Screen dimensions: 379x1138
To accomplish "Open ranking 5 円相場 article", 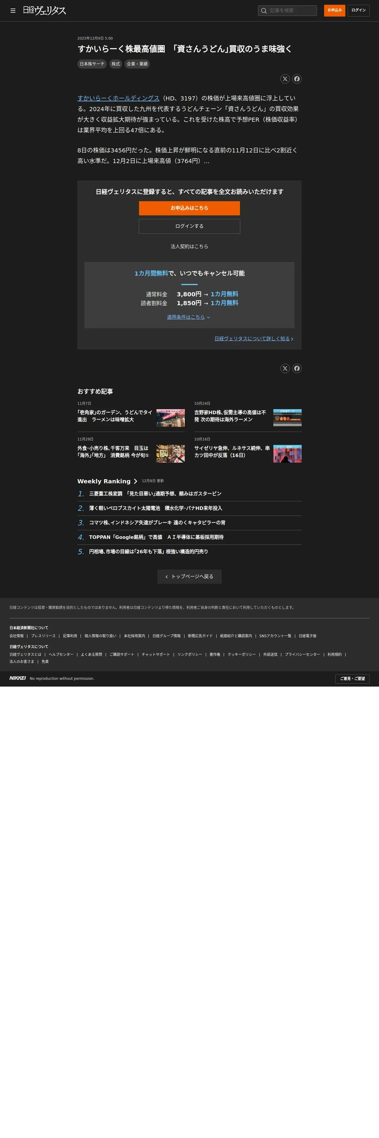I will (x=149, y=552).
